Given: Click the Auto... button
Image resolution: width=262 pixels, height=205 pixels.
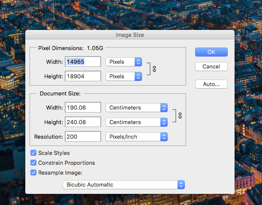Looking at the screenshot, I should click(x=211, y=84).
